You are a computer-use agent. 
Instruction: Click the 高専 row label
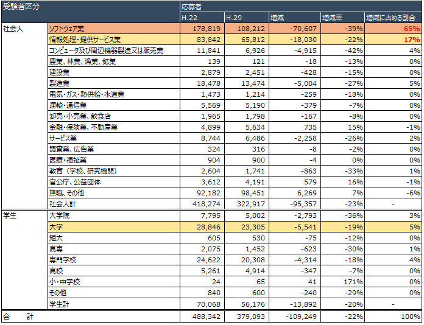[55, 249]
